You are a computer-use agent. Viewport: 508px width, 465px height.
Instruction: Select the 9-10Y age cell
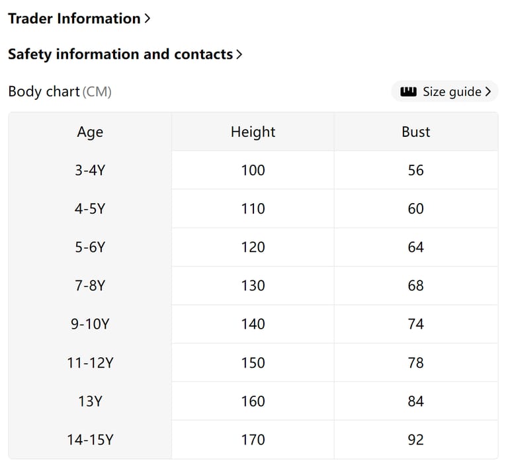tap(90, 324)
